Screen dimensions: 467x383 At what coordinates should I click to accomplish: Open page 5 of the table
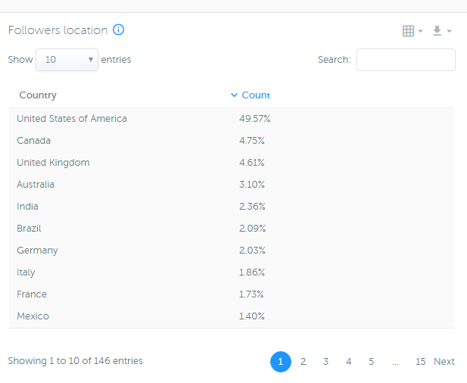(371, 362)
